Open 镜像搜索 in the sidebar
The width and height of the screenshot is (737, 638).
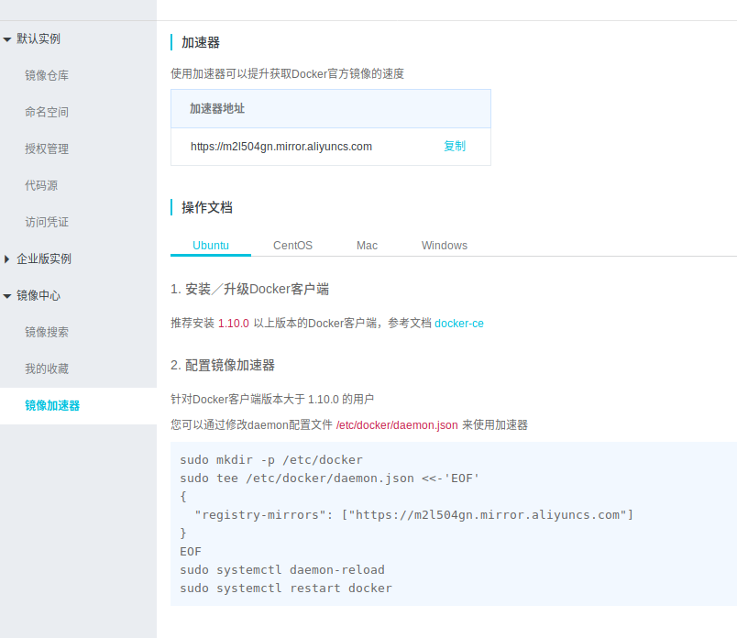point(47,332)
